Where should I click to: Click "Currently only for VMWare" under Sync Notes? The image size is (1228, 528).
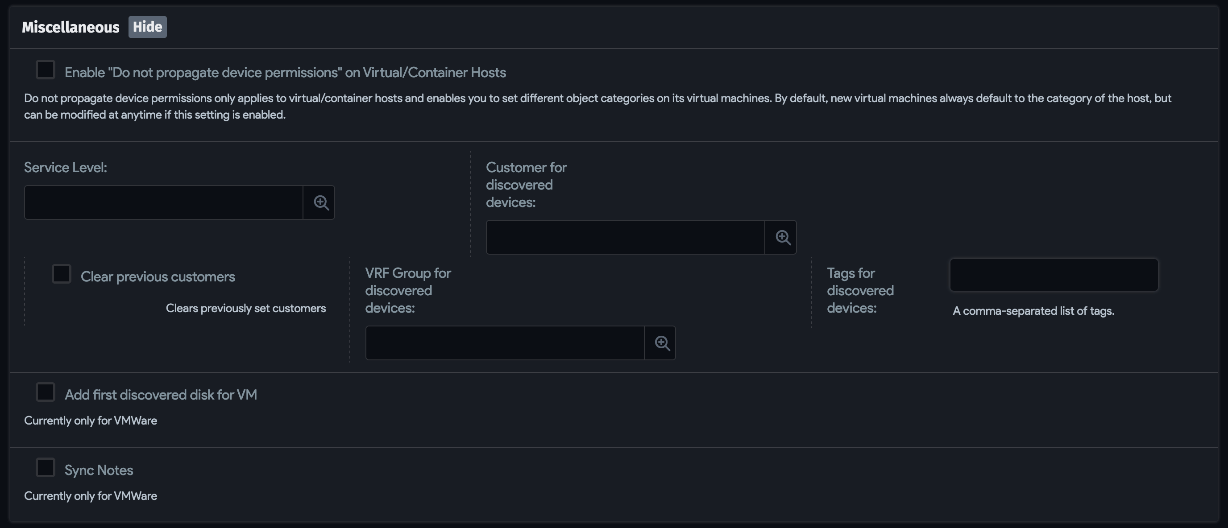coord(91,495)
